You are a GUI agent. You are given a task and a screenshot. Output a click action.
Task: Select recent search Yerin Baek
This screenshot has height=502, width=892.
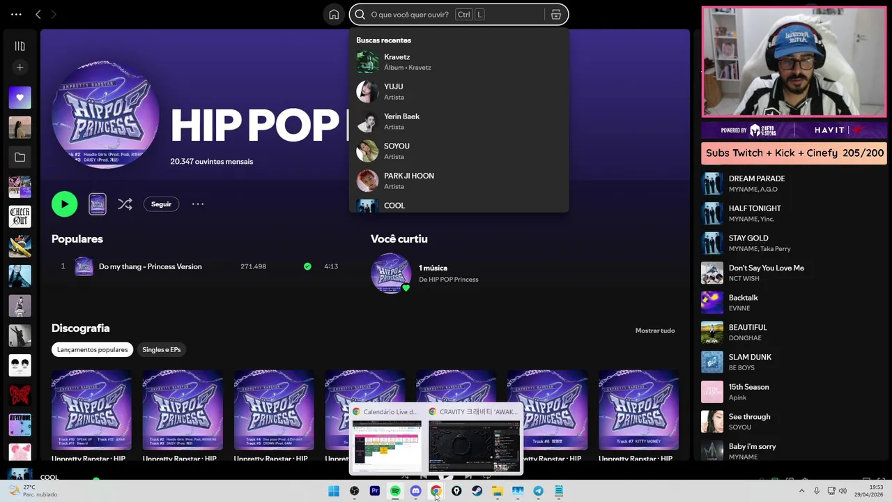pos(459,121)
